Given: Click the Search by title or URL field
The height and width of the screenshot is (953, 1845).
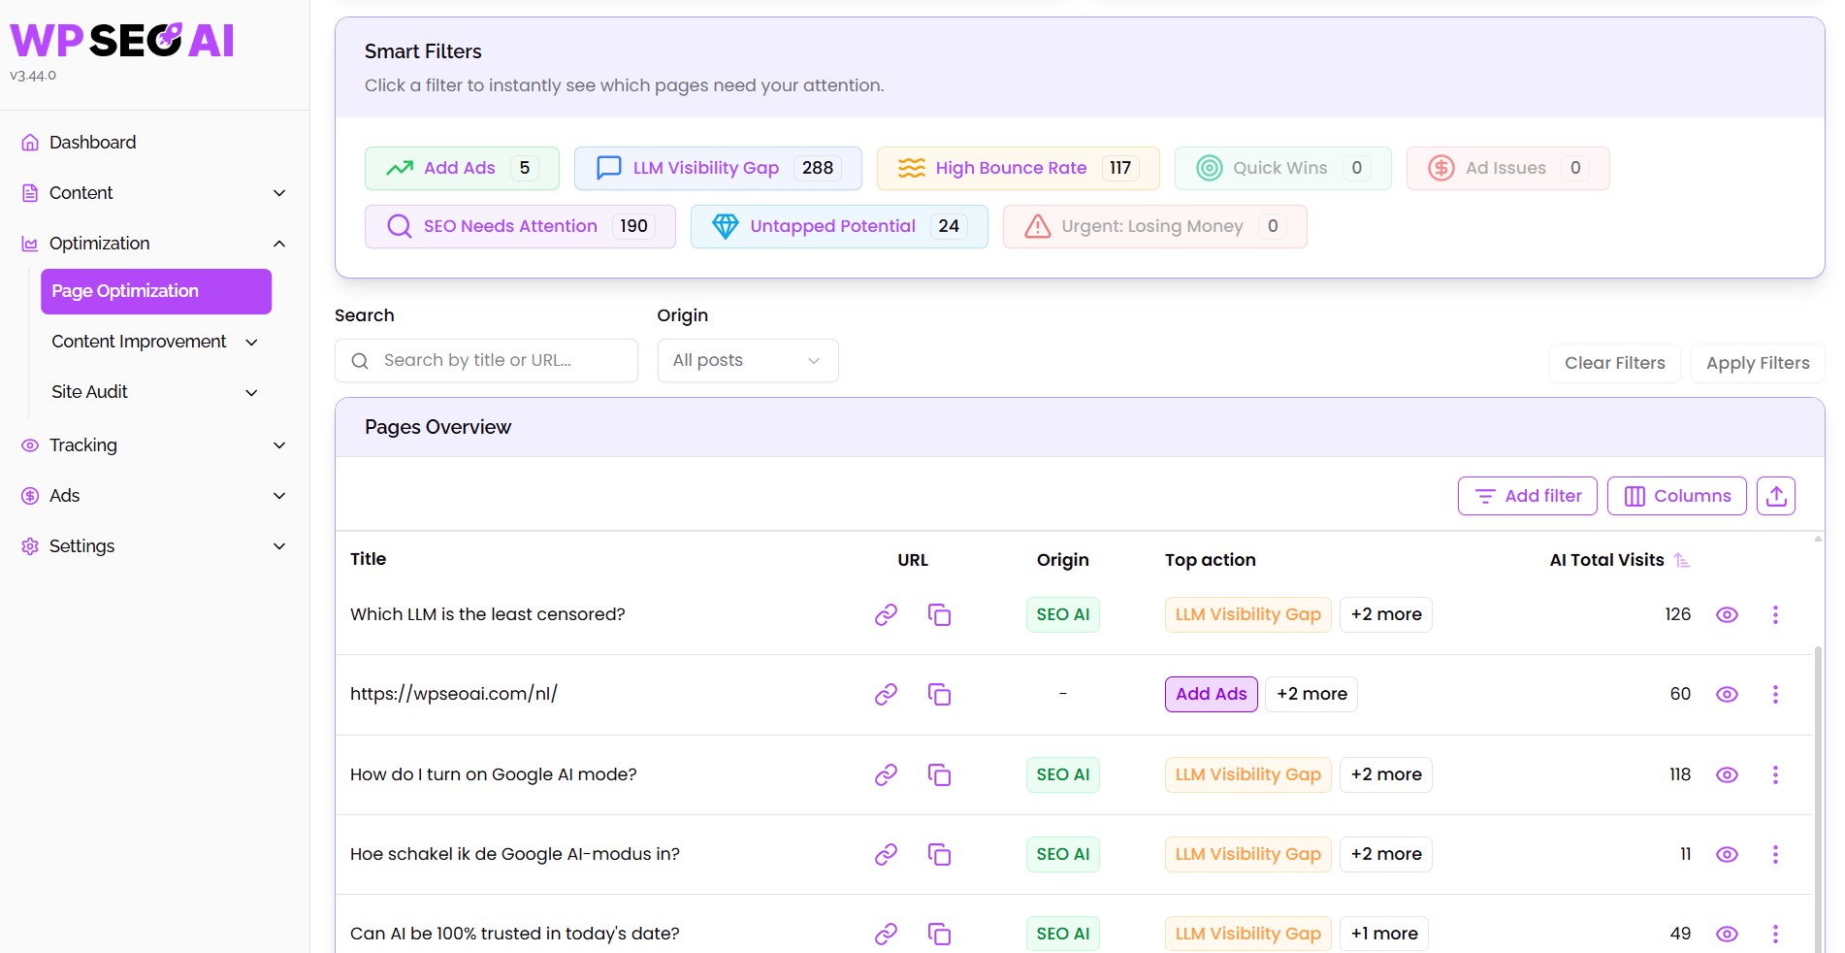Looking at the screenshot, I should [x=486, y=361].
